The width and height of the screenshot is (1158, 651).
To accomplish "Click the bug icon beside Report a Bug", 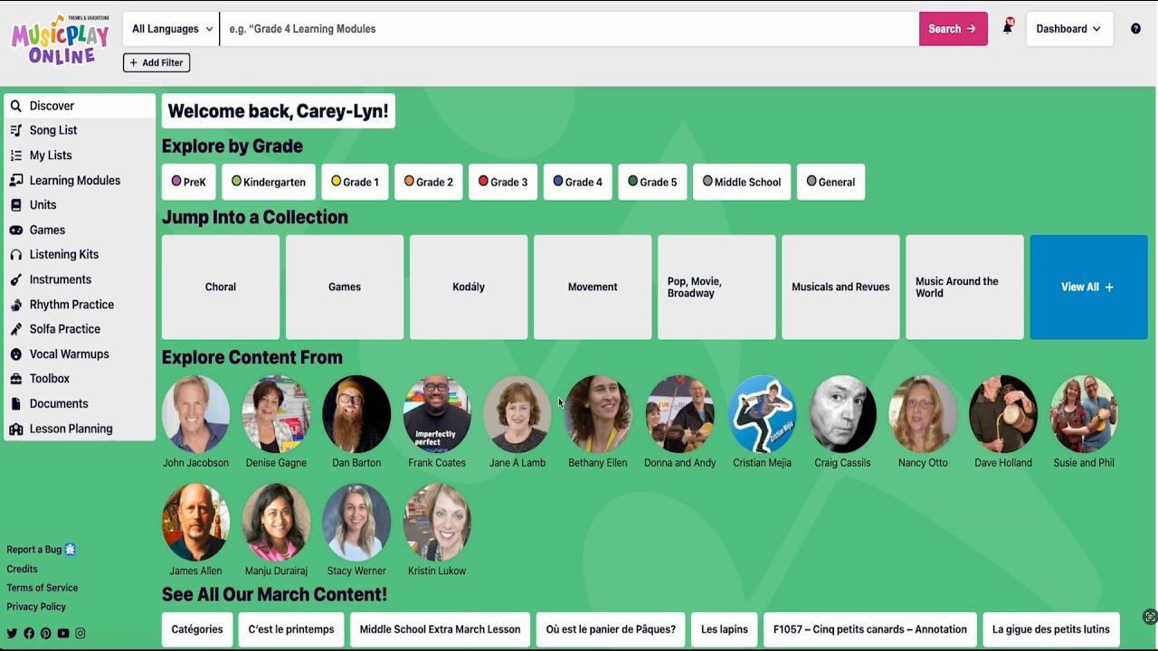I will [x=71, y=549].
